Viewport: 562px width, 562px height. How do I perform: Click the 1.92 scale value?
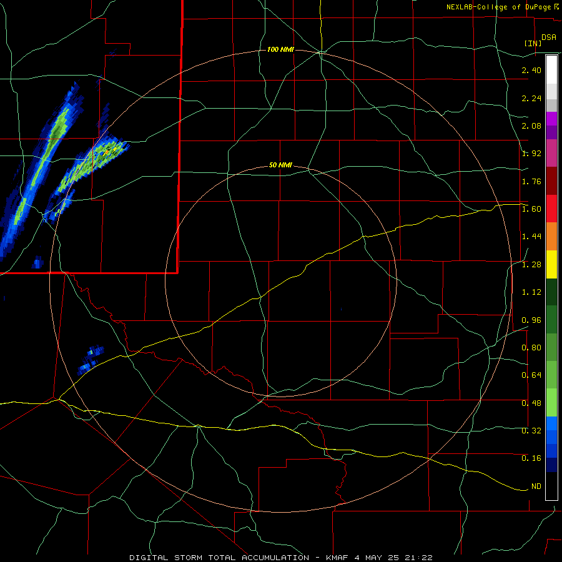pyautogui.click(x=531, y=154)
